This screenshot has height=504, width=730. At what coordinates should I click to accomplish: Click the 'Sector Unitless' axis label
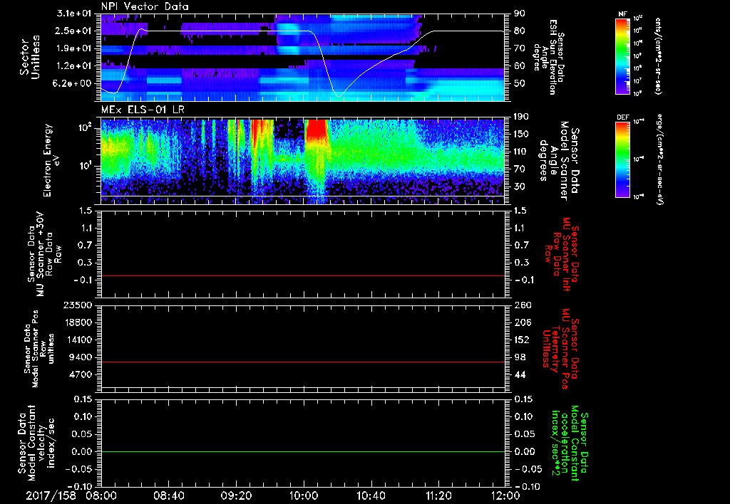point(30,57)
